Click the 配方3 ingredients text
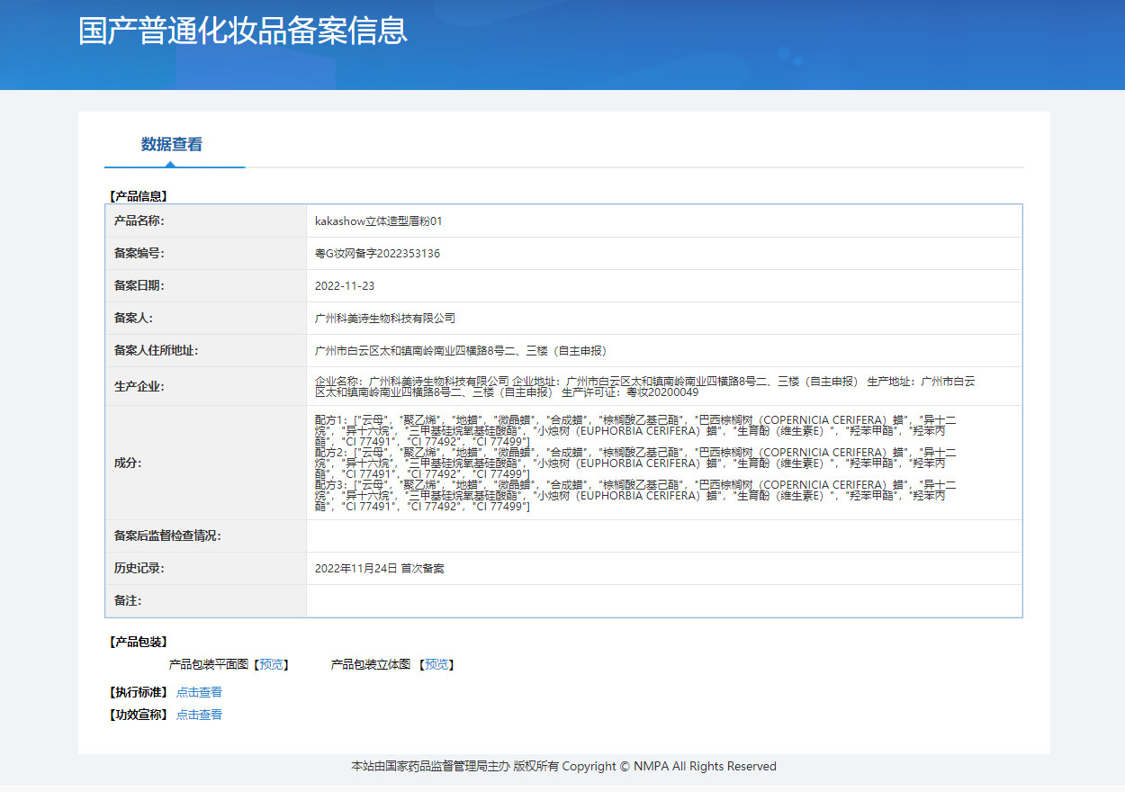This screenshot has width=1125, height=792. pos(635,495)
